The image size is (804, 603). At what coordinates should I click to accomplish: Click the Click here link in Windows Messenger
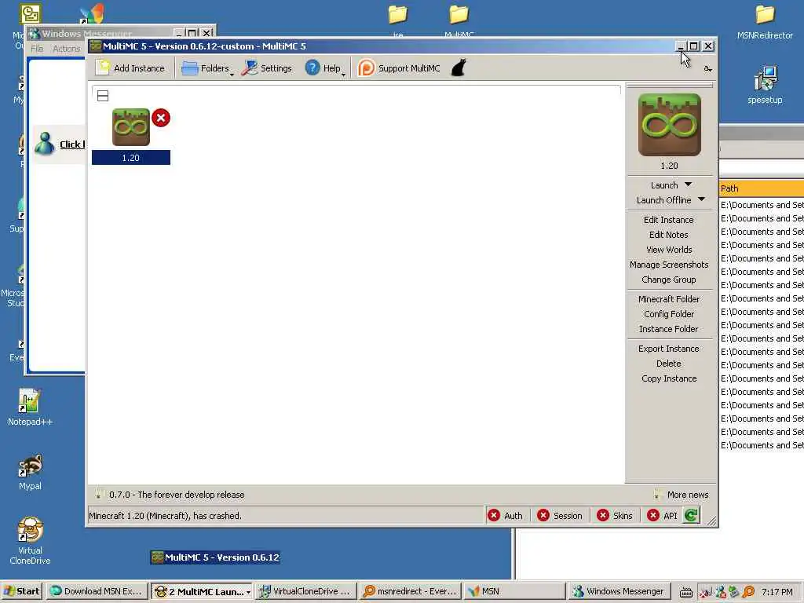[72, 144]
